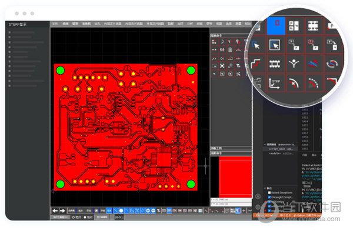The height and width of the screenshot is (234, 353).
Task: Toggle the Raised Exceptions checkbox
Action: pos(269,193)
